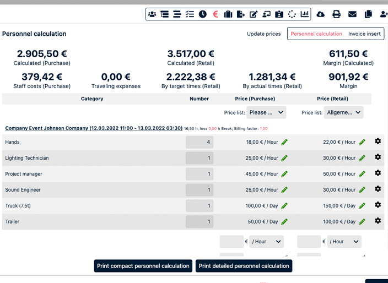Open the retail Price list dropdown
Image resolution: width=388 pixels, height=283 pixels.
coord(343,112)
